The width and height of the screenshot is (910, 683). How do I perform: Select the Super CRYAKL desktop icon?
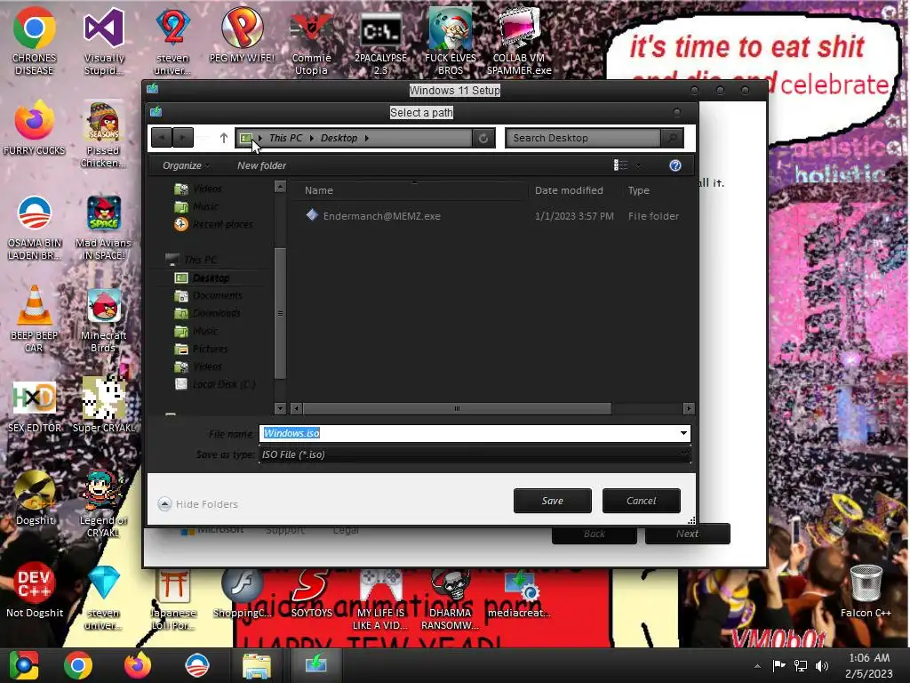point(103,406)
